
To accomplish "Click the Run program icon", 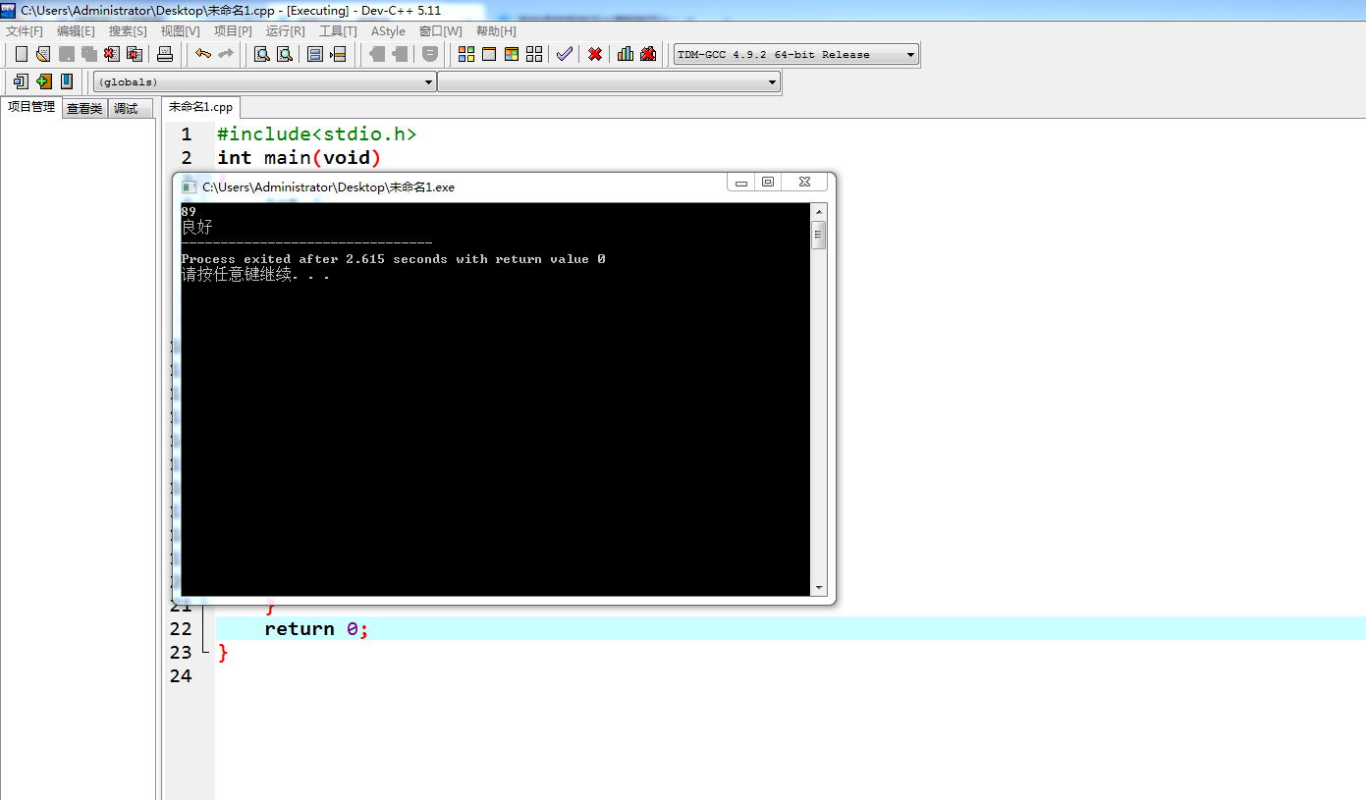I will (489, 54).
